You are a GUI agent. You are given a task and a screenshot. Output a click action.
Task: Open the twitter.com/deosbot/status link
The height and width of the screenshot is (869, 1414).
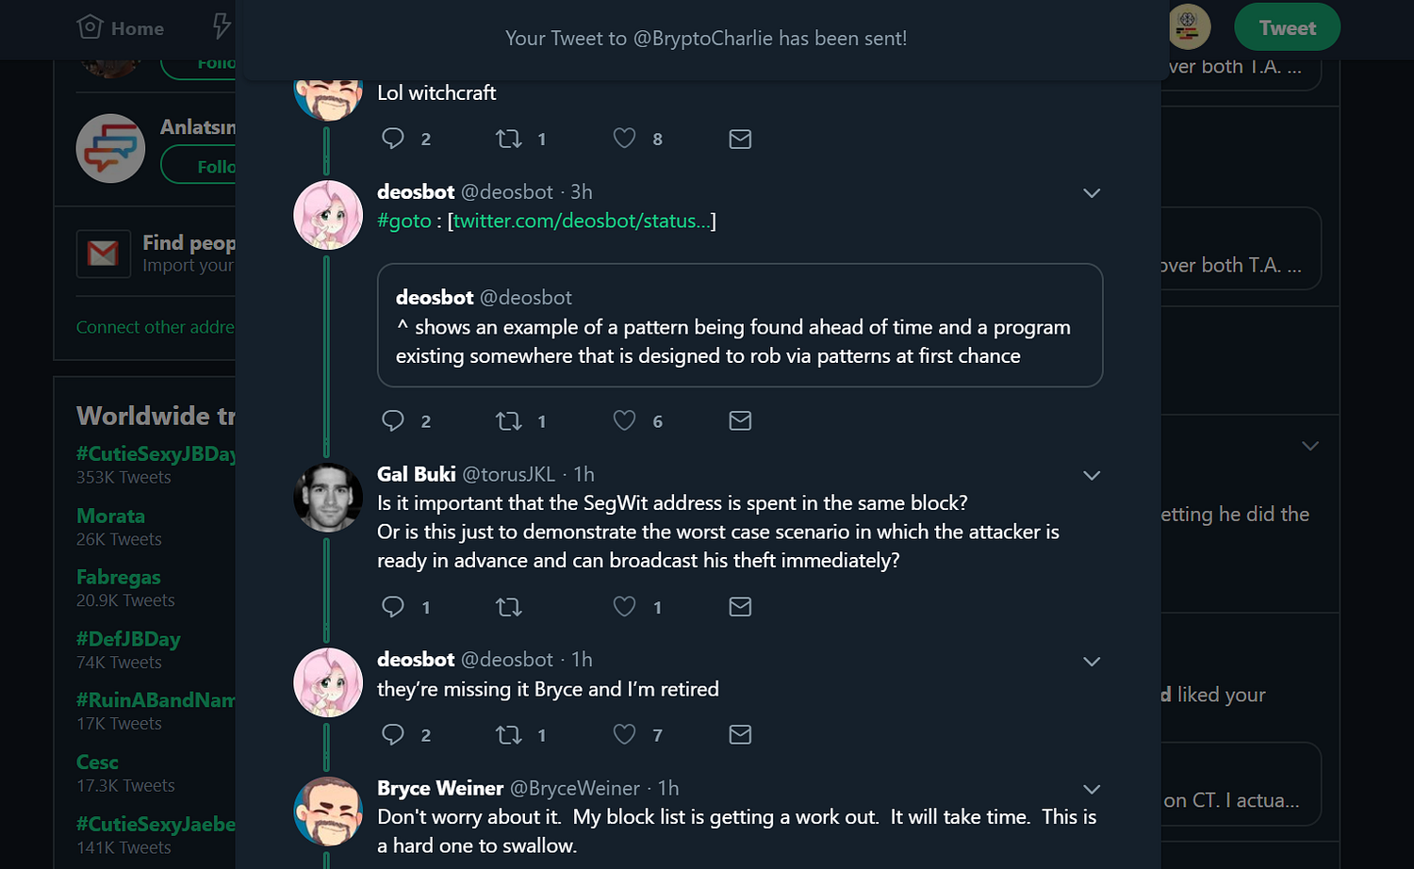coord(575,221)
